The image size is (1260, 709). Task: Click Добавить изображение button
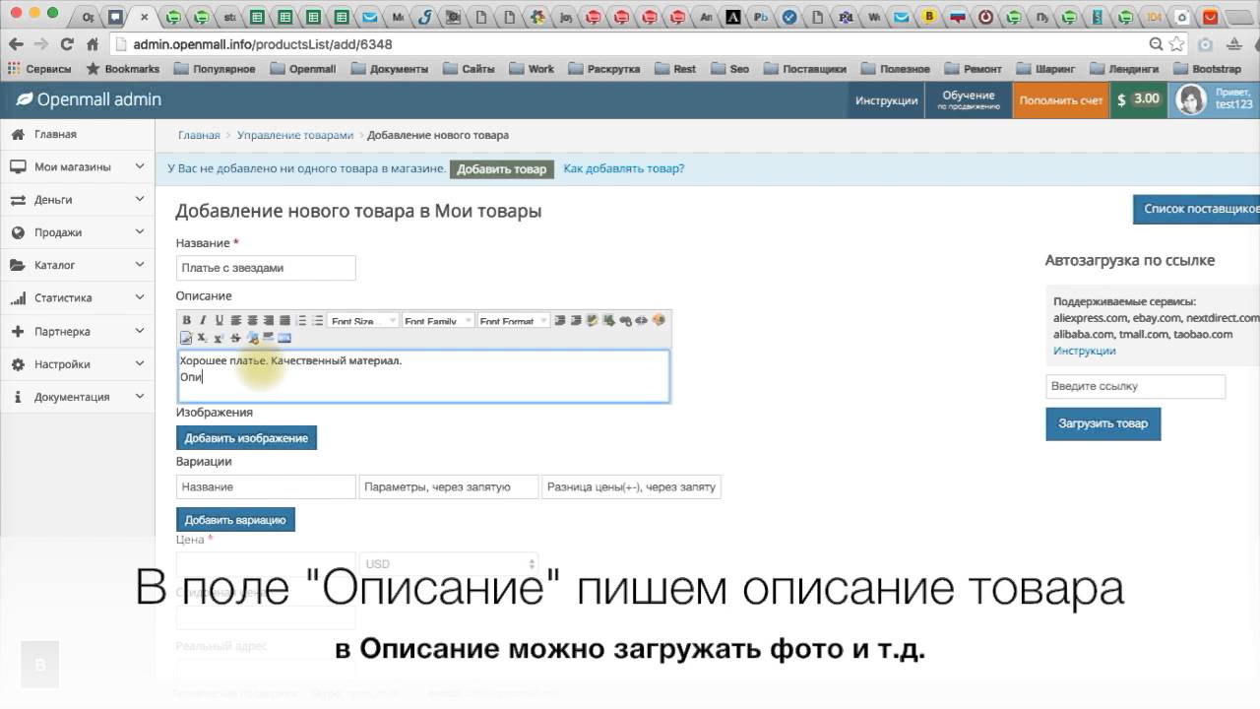pos(246,438)
